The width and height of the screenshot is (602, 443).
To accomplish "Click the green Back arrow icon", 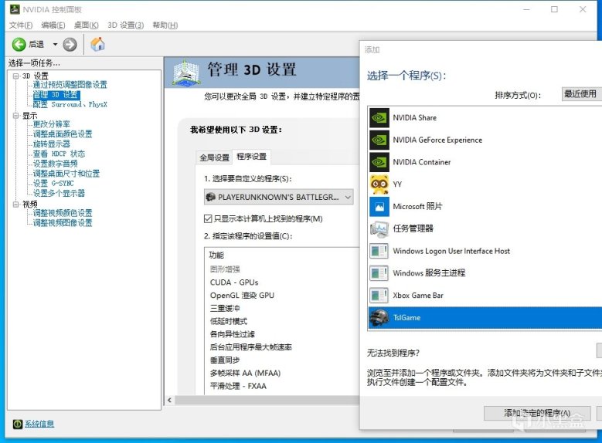I will pos(19,45).
